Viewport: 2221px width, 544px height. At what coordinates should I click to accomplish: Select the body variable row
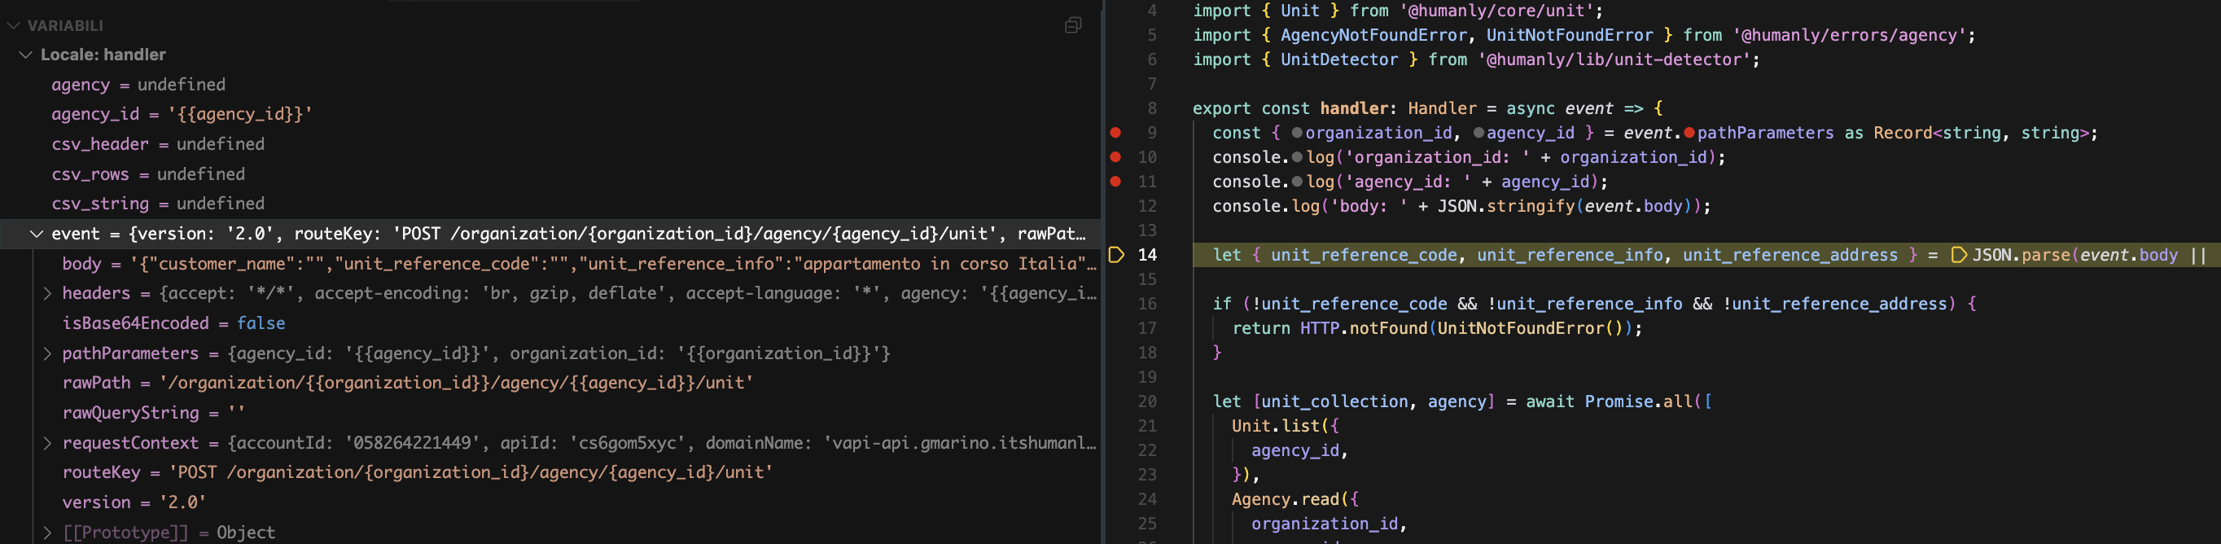(x=552, y=264)
